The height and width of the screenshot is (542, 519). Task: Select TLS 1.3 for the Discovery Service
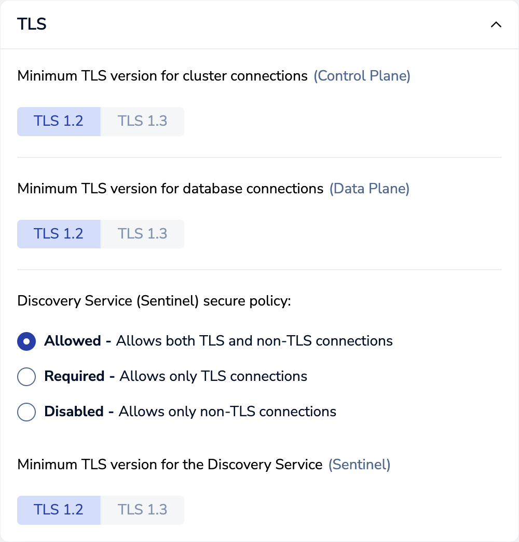(x=142, y=509)
